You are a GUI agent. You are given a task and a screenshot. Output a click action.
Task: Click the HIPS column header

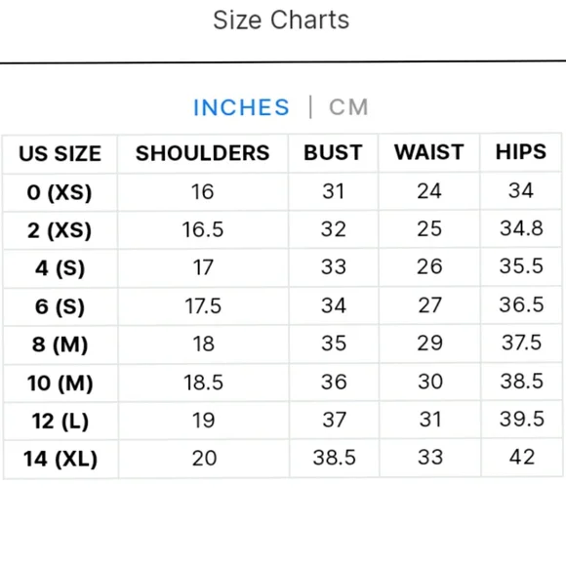[521, 151]
